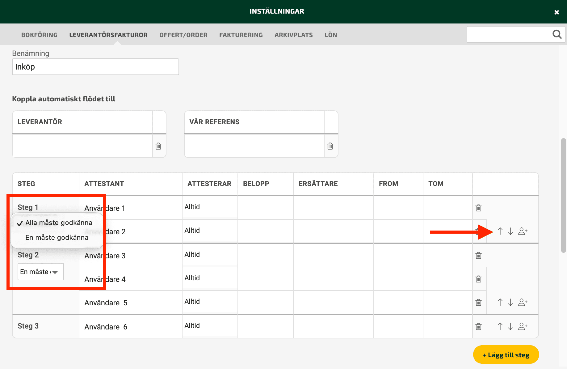Open the Steg 2 'En måste' dropdown
This screenshot has width=567, height=369.
[x=41, y=272]
